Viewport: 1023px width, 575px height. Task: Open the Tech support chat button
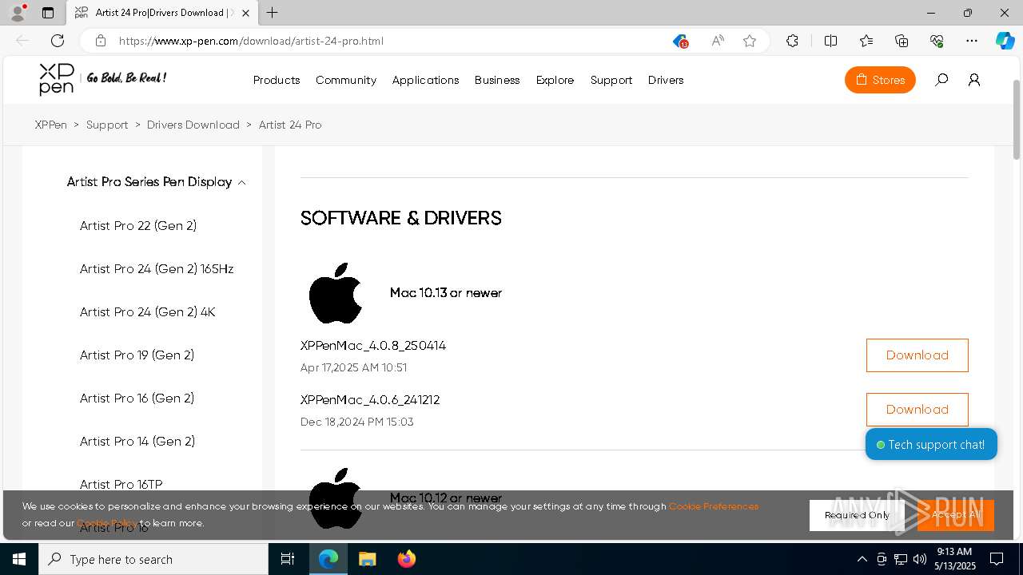click(x=931, y=445)
